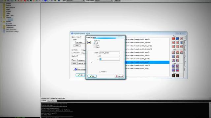The height and width of the screenshot is (118, 211).
Task: Switch to the Source Control tab
Action: coord(52,101)
